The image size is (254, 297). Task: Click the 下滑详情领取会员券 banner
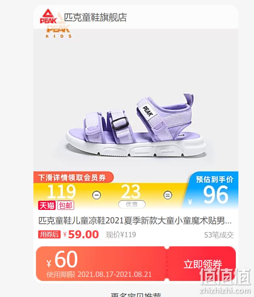point(73,177)
